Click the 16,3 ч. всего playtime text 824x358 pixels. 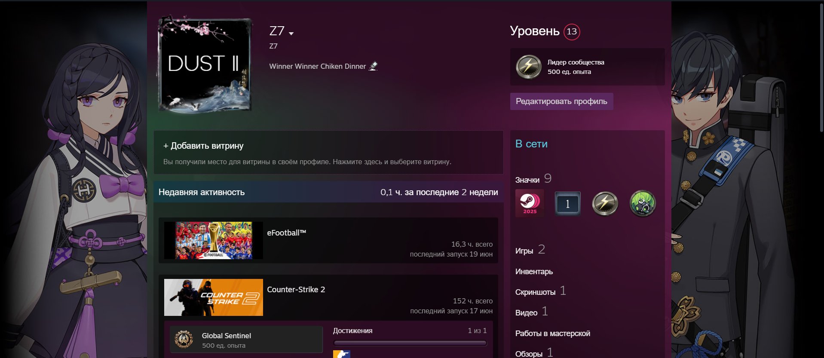(x=472, y=244)
